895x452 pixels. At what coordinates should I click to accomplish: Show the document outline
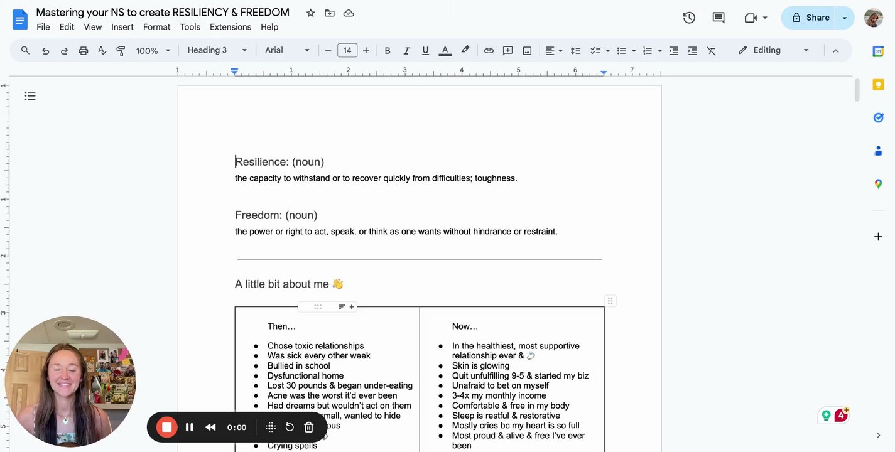pyautogui.click(x=30, y=96)
